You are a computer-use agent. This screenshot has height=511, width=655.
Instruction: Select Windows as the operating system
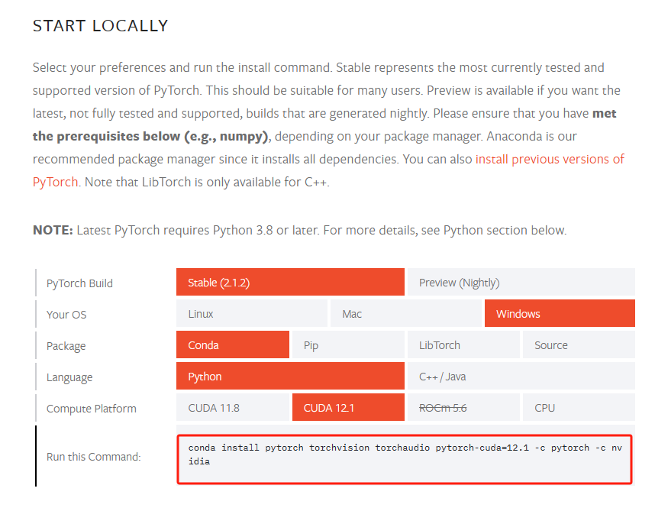560,313
